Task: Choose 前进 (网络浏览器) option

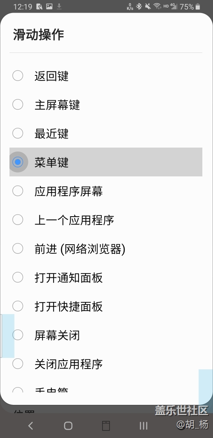Action: click(x=106, y=249)
